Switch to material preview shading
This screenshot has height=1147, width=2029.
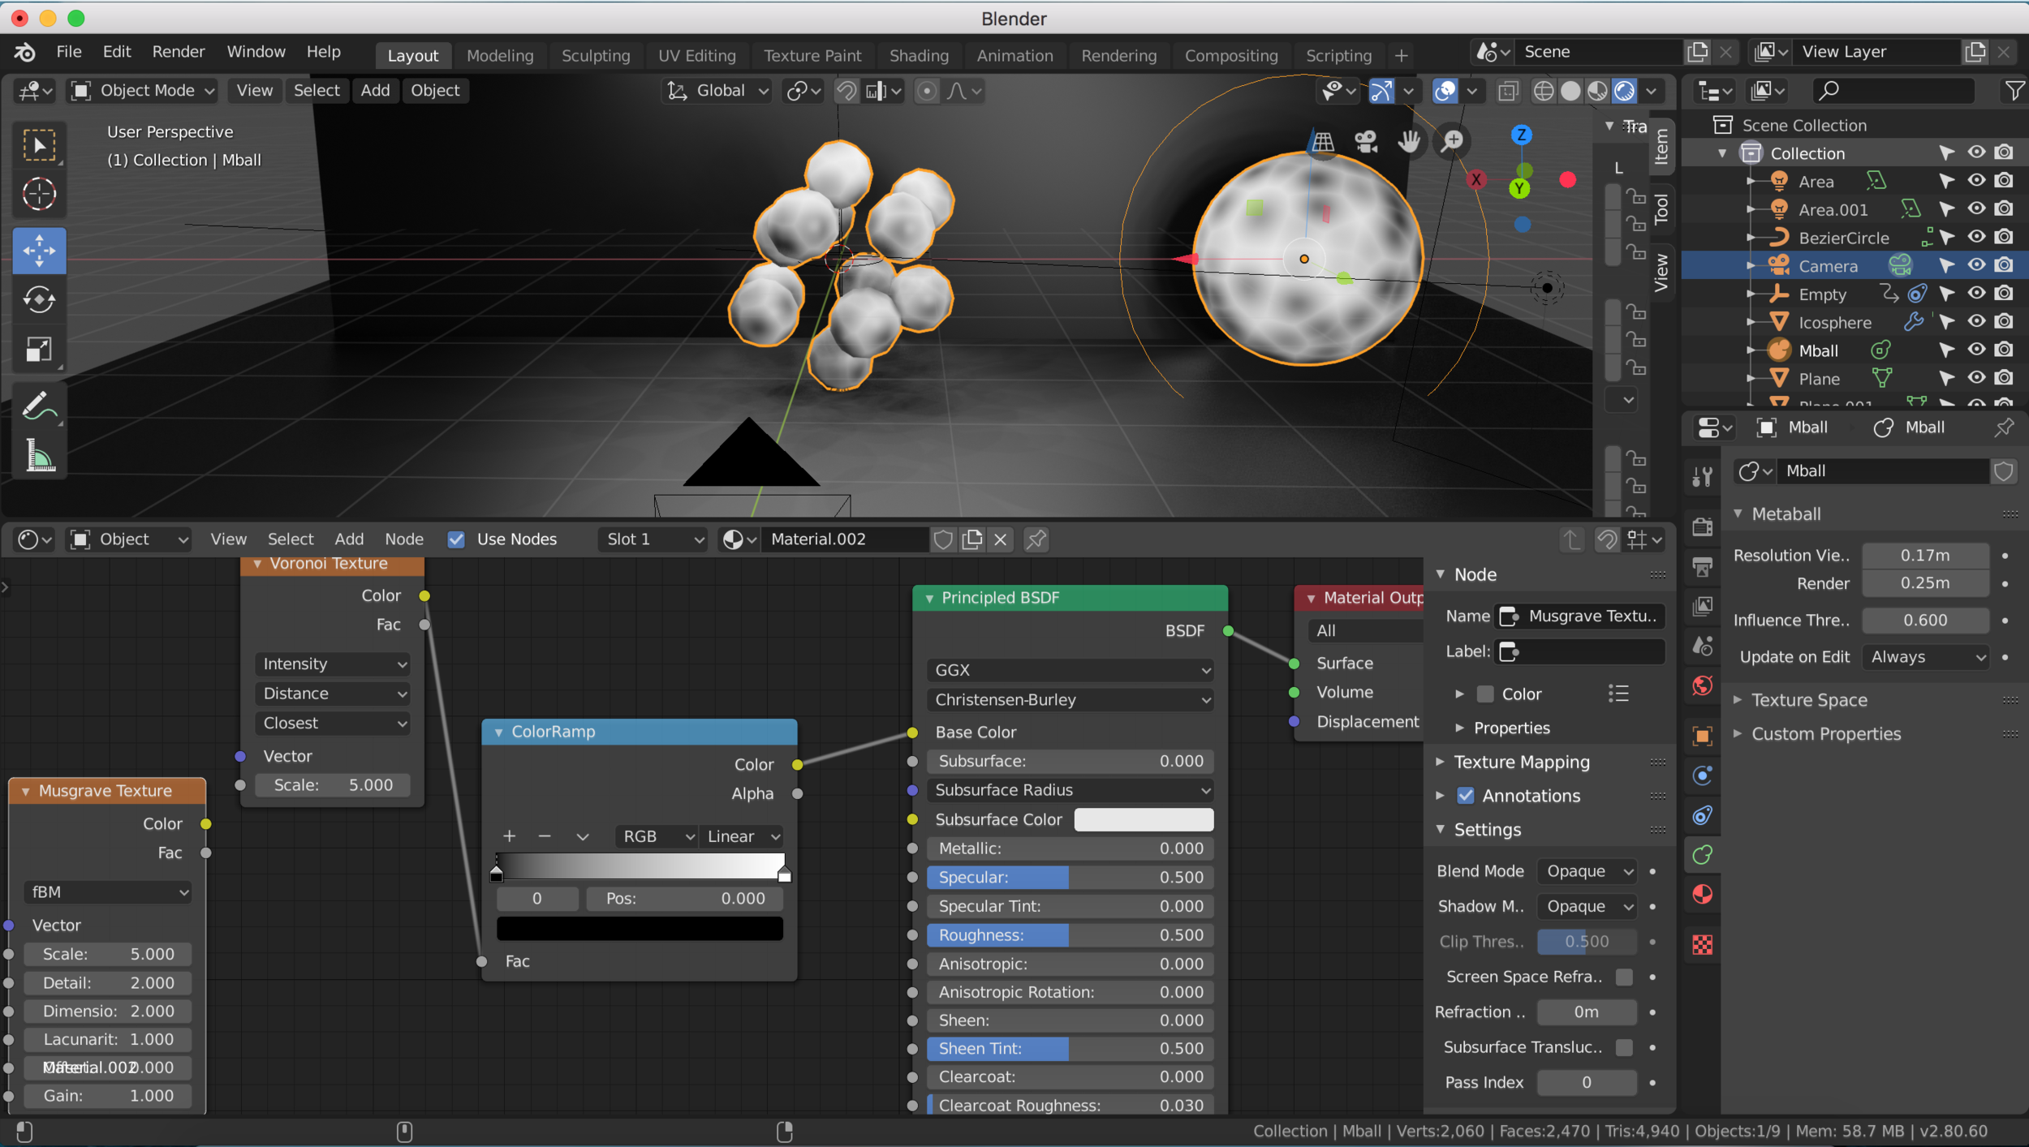(1597, 91)
